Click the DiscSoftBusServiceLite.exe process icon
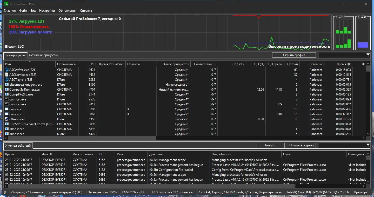 tap(7, 124)
